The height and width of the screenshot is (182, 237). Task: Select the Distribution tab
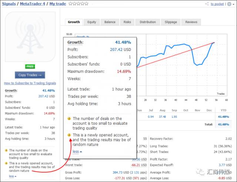(x=148, y=22)
